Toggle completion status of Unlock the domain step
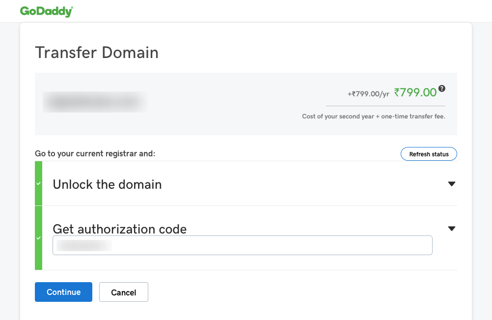The height and width of the screenshot is (320, 492). point(38,184)
